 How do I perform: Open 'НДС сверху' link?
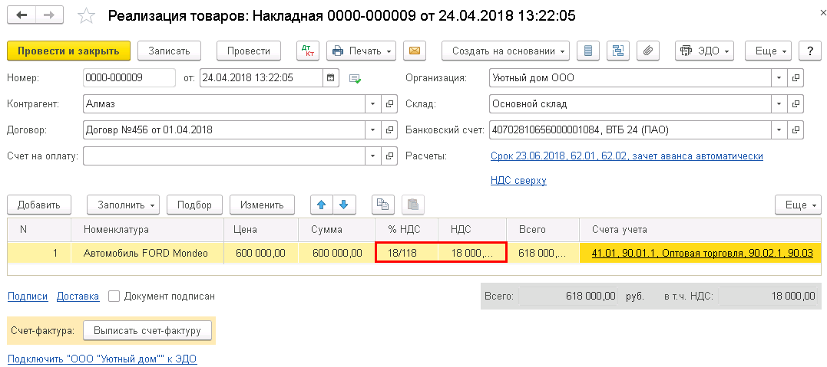click(x=518, y=181)
